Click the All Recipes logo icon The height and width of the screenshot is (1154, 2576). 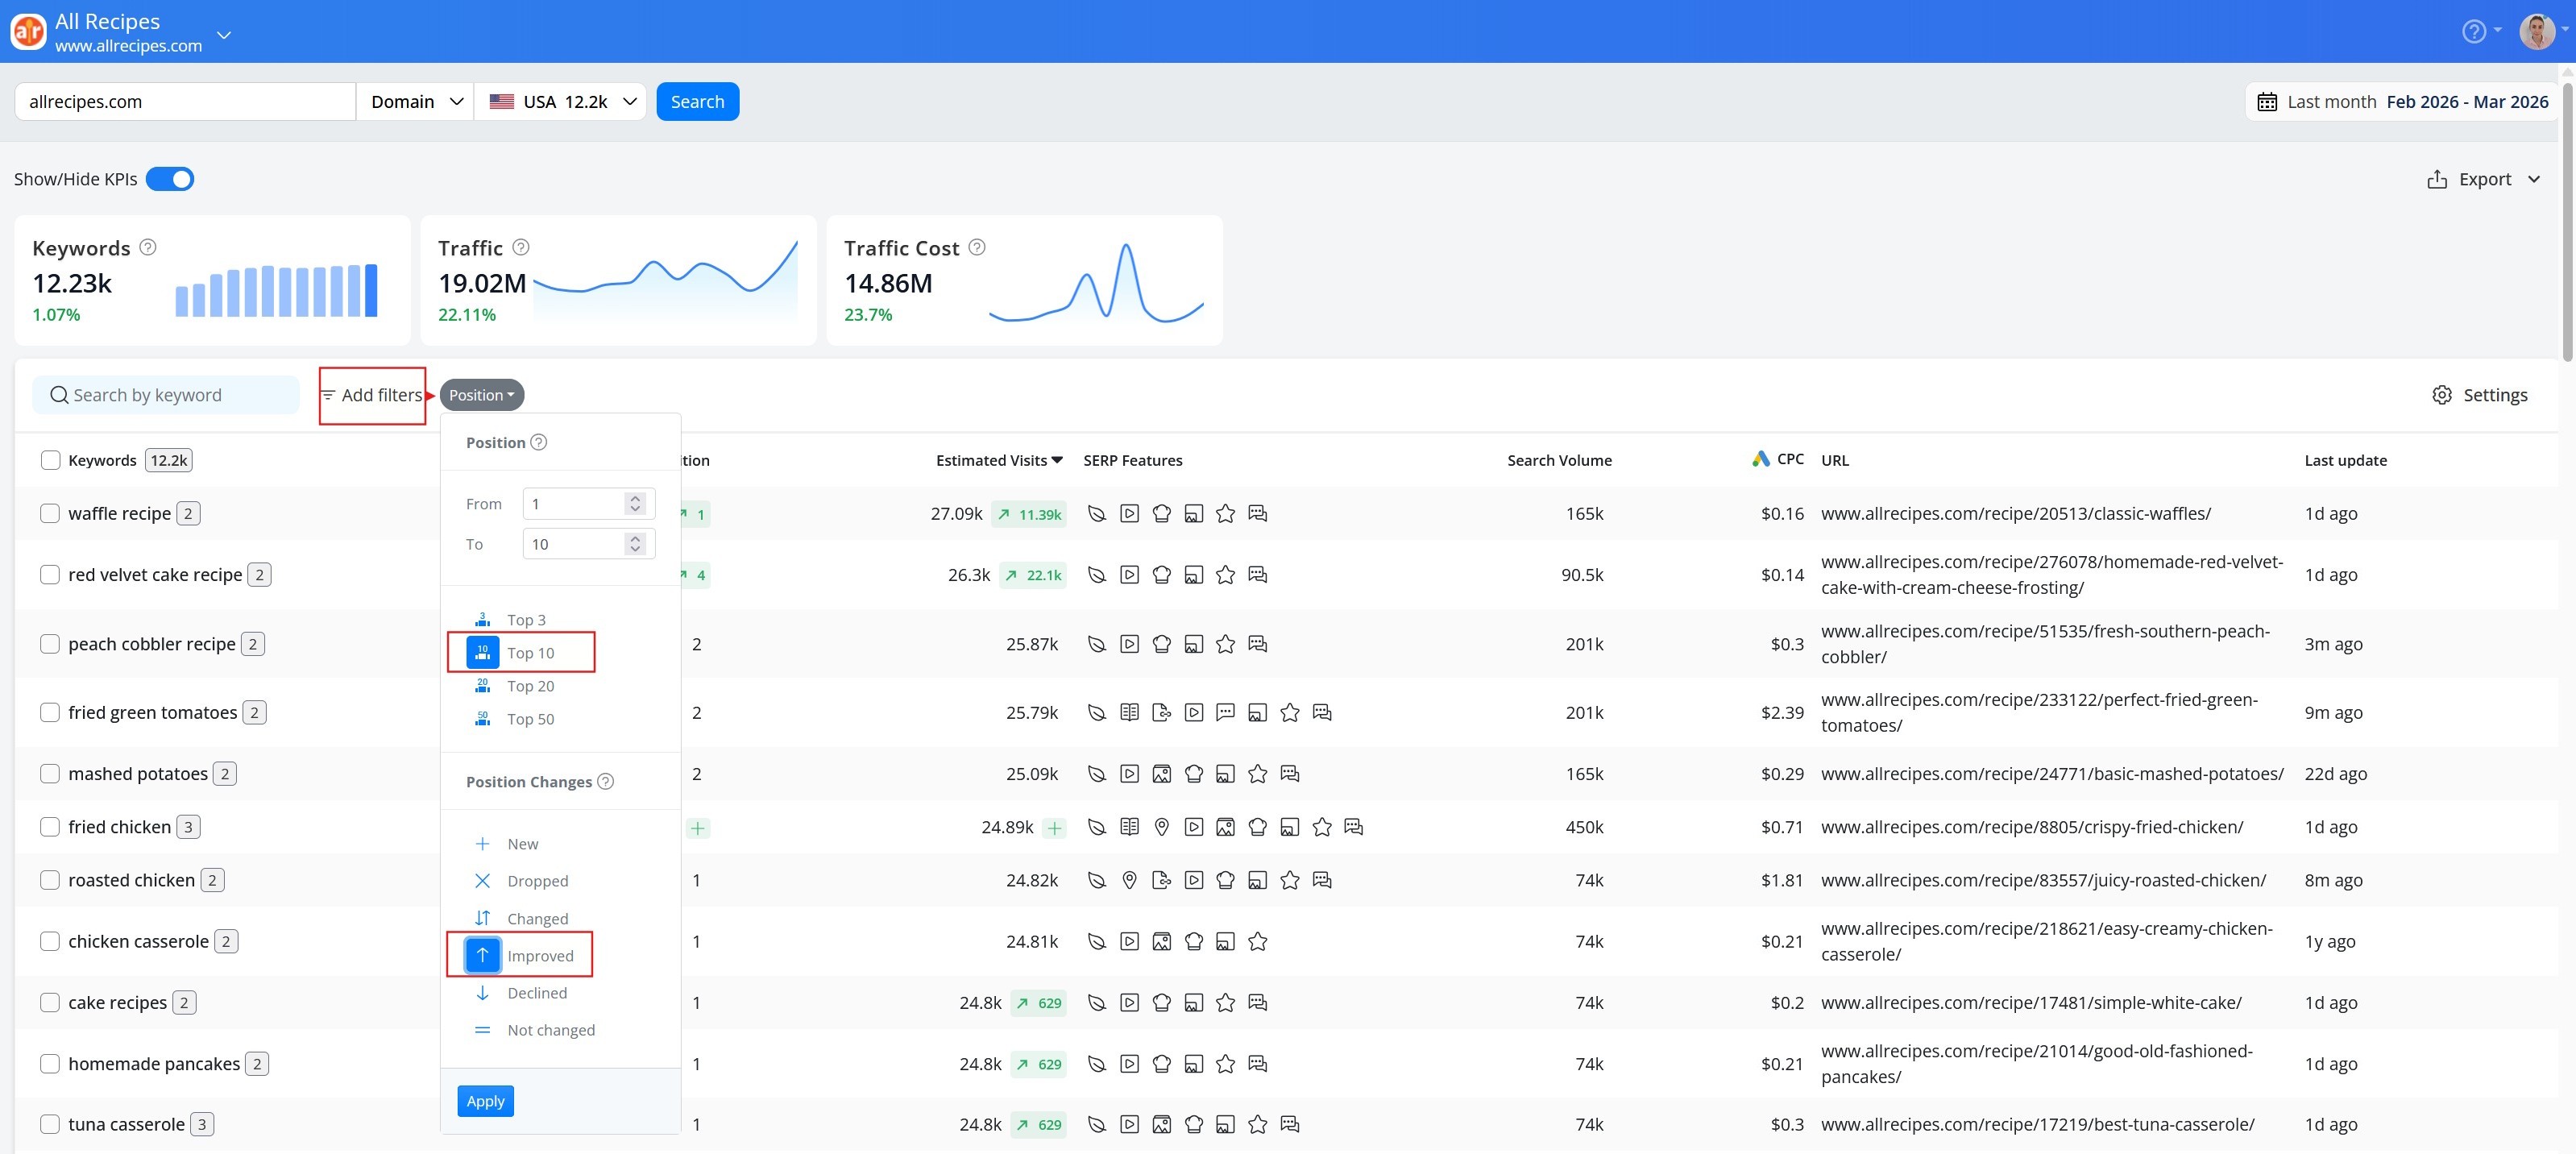pos(28,31)
